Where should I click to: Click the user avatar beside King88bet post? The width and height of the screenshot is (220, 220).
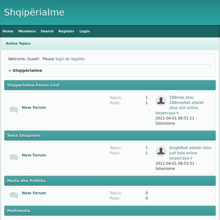[x=161, y=151]
